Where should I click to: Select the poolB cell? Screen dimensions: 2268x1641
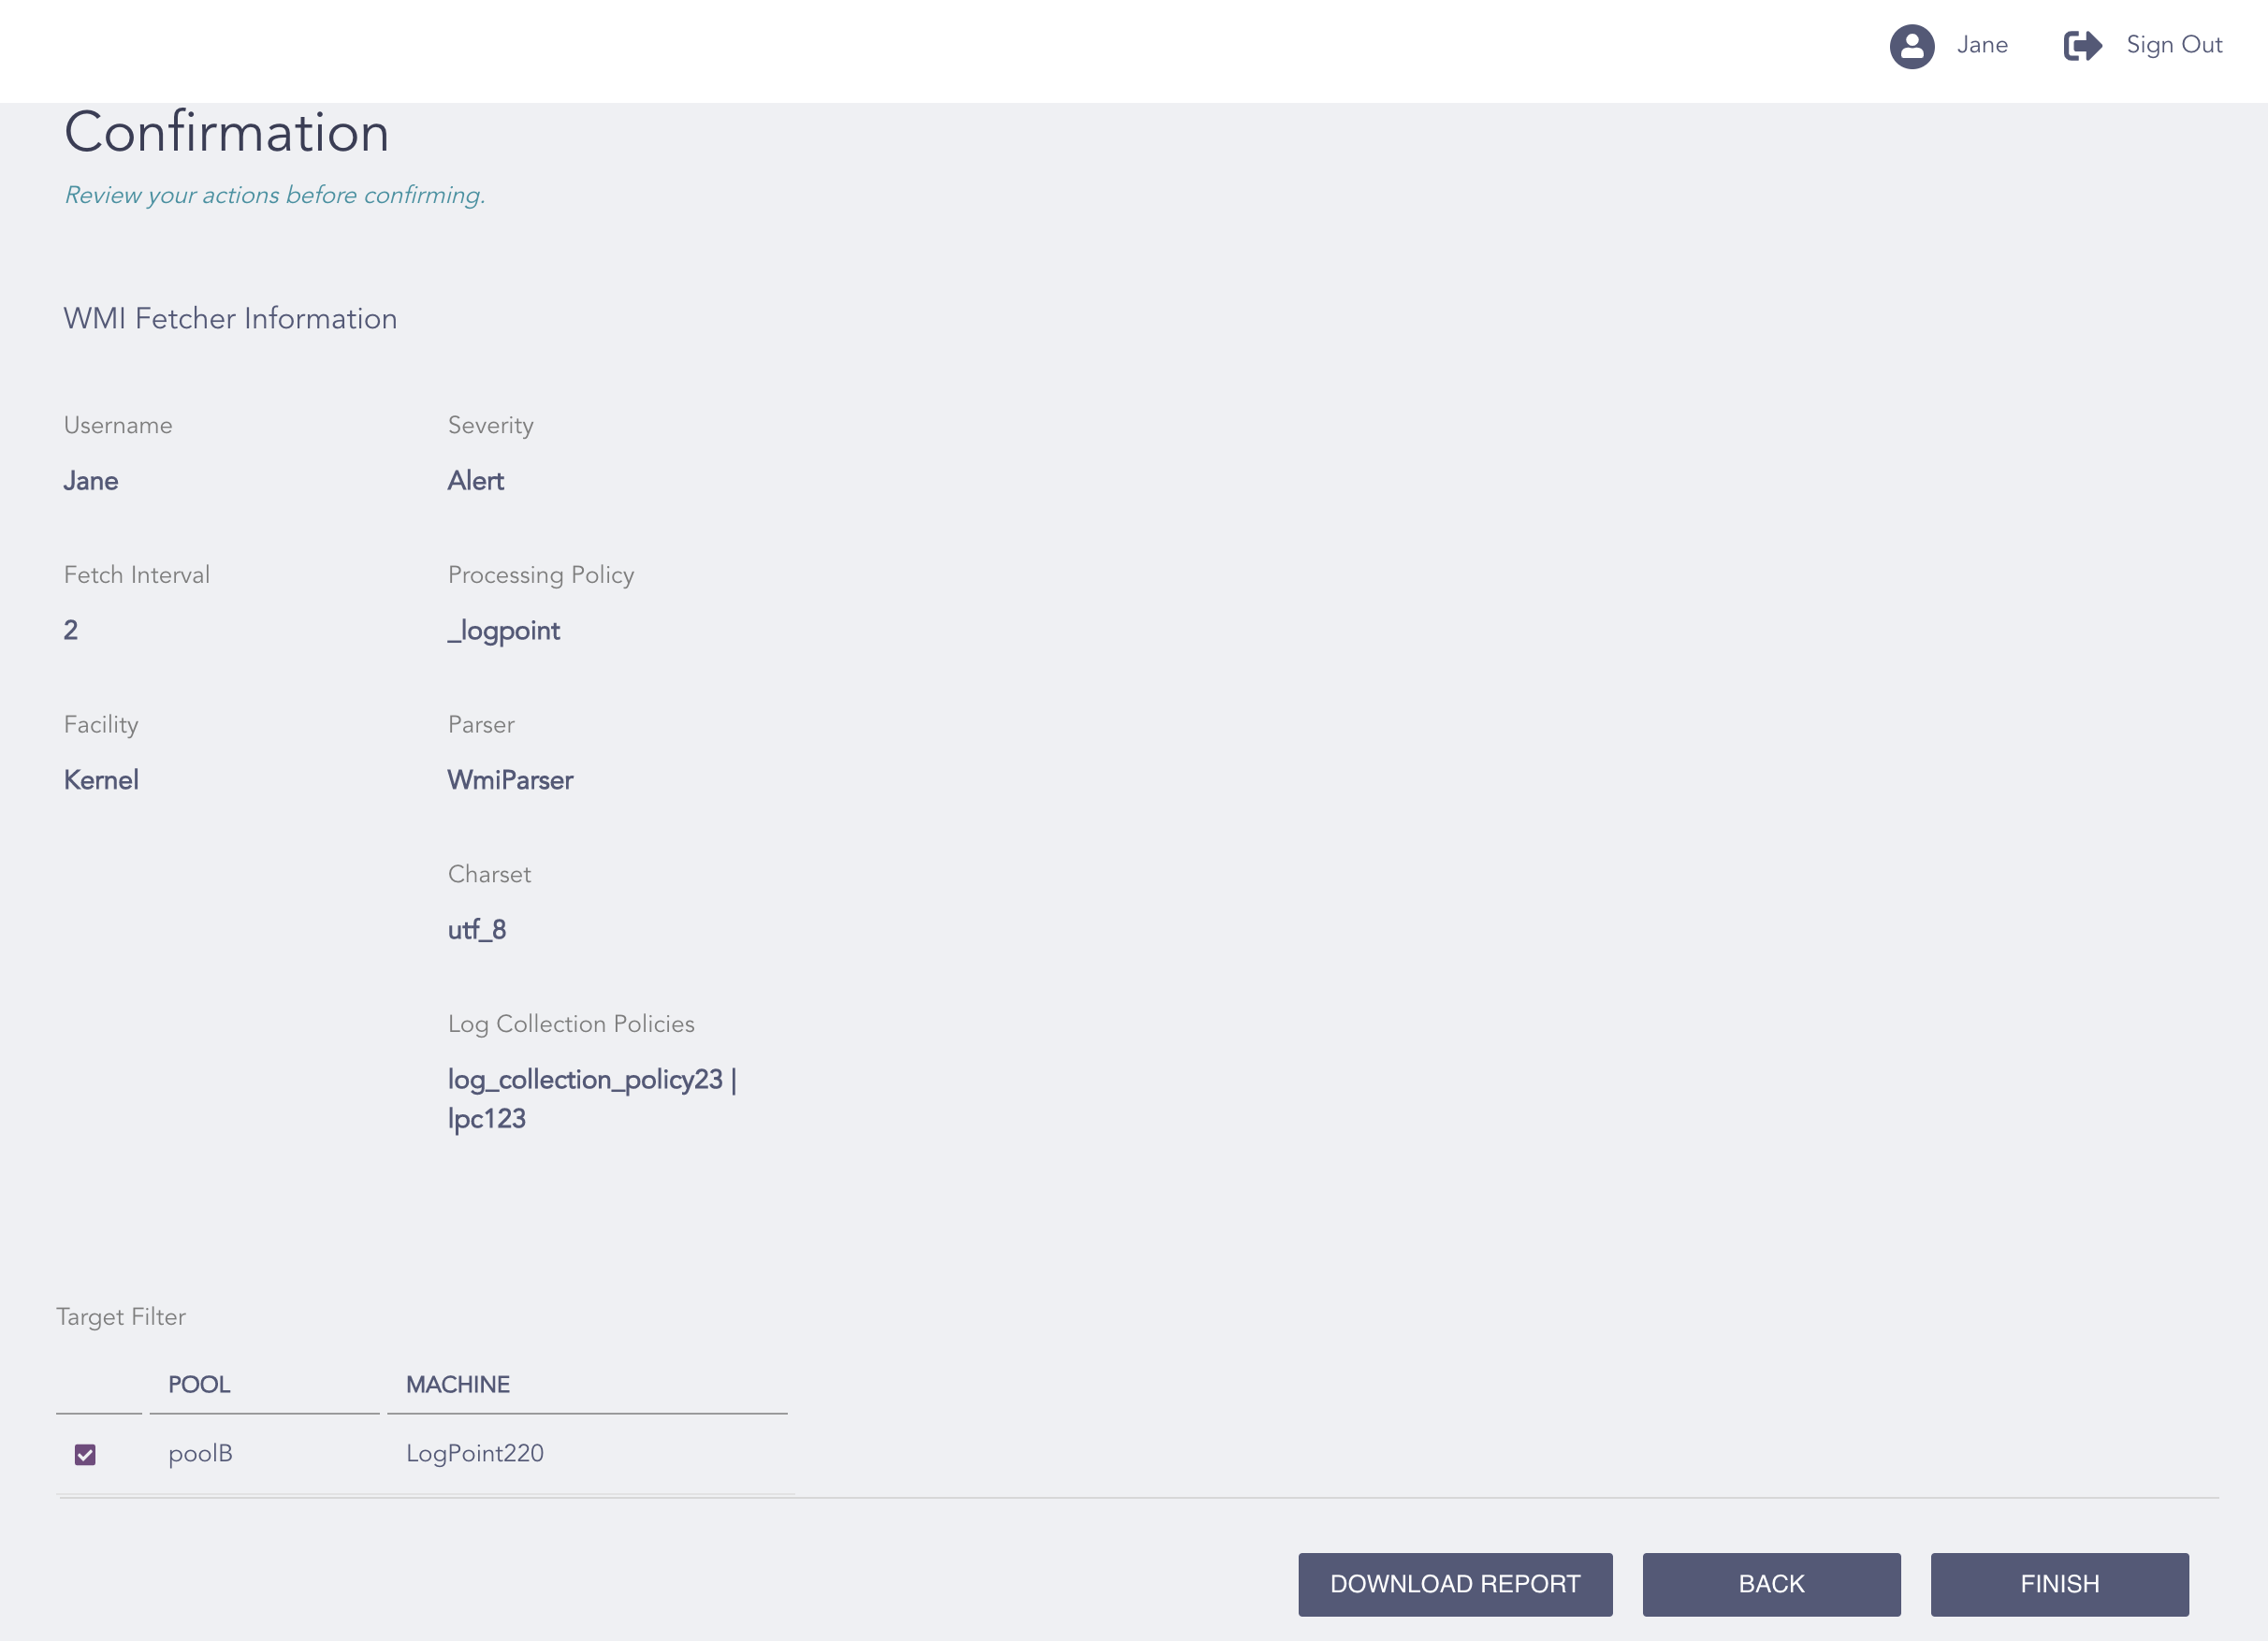coord(200,1453)
